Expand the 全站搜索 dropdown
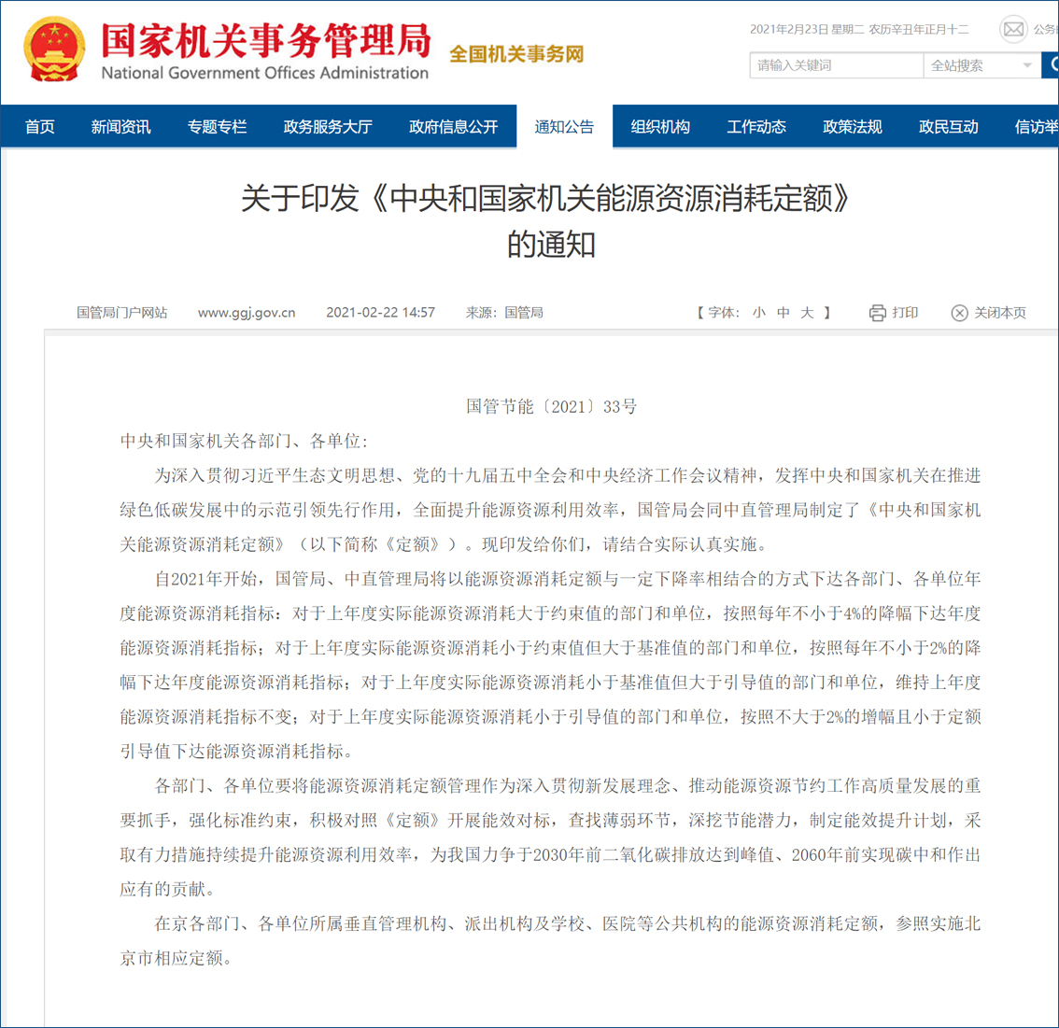The width and height of the screenshot is (1059, 1028). 982,65
